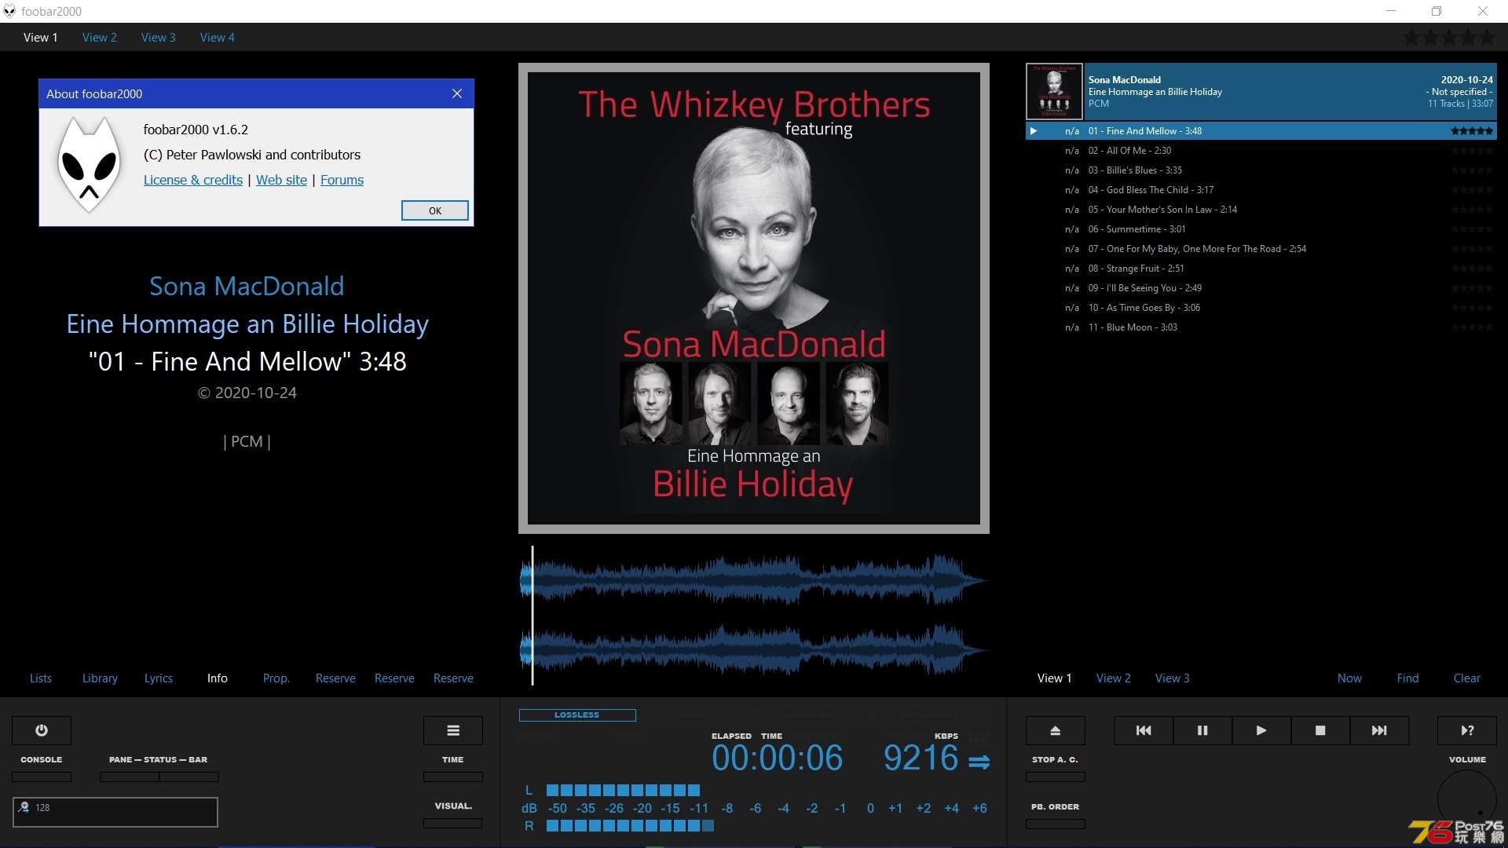The height and width of the screenshot is (848, 1508).
Task: Open the Lyrics panel tab
Action: [159, 678]
